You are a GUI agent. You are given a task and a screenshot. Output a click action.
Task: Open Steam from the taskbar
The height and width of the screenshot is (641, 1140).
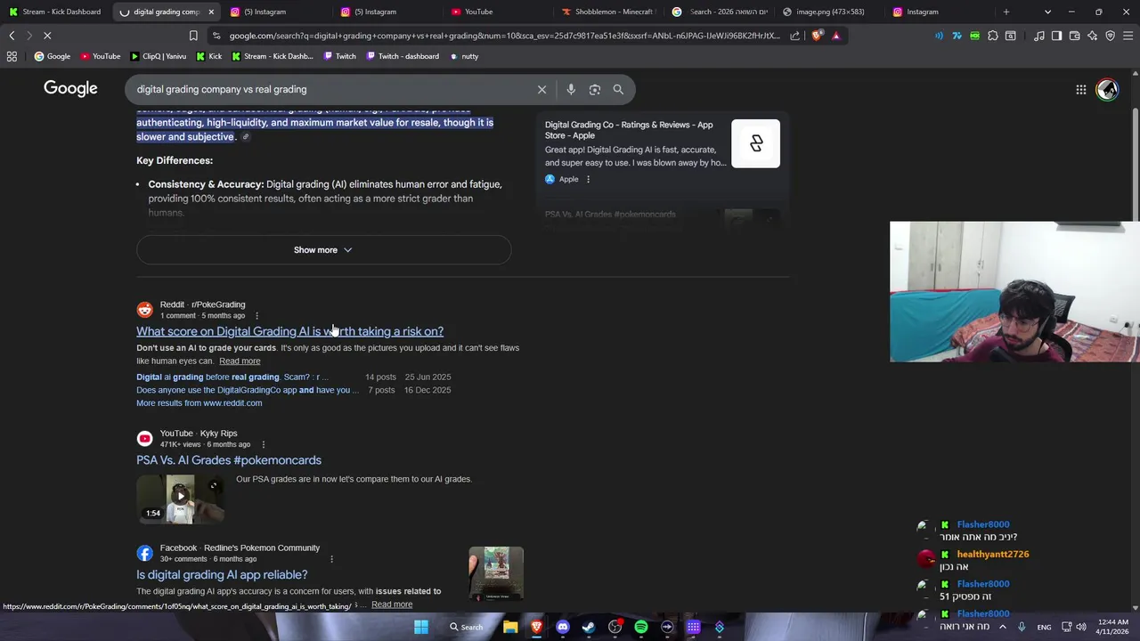(x=589, y=627)
